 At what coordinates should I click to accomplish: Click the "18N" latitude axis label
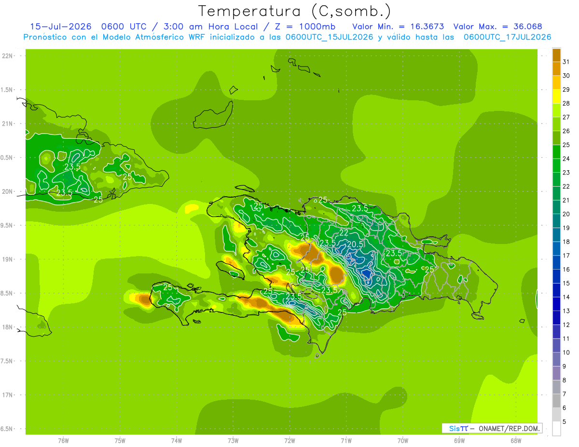8,327
